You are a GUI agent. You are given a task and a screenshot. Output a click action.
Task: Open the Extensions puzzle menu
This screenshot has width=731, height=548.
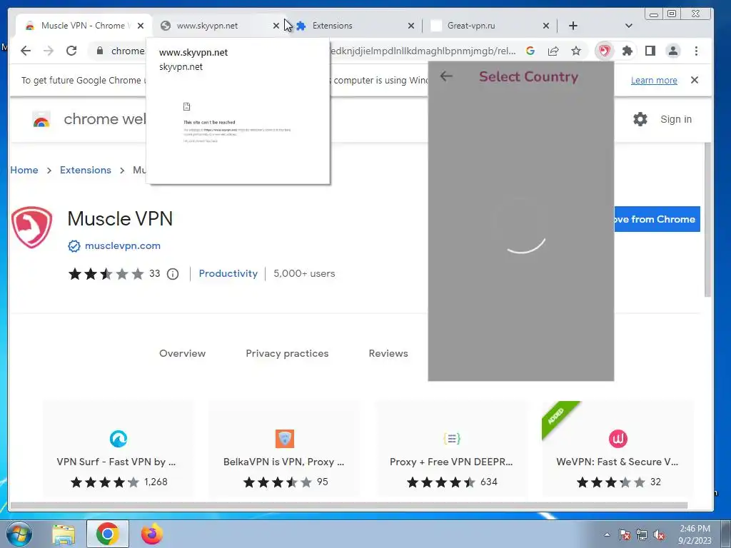[x=627, y=51]
